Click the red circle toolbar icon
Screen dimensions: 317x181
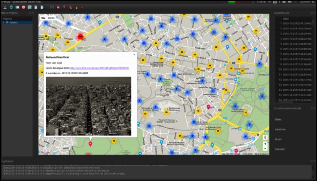pyautogui.click(x=23, y=7)
